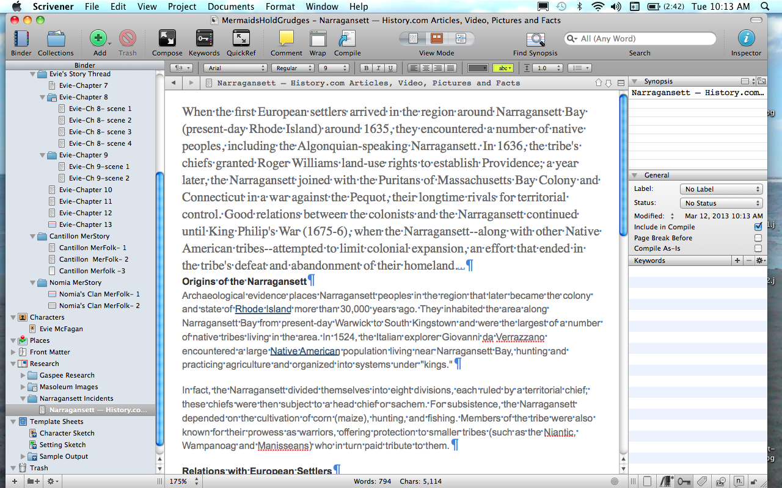
Task: Open the Status dropdown showing No Status
Action: [721, 203]
